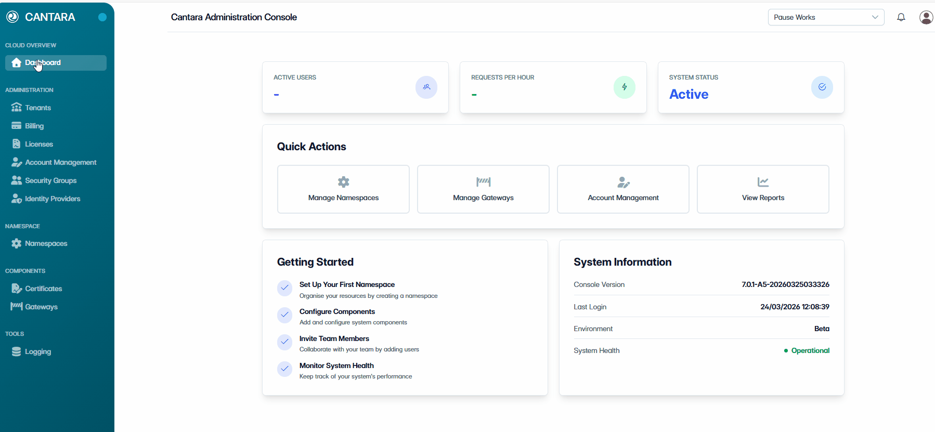Image resolution: width=935 pixels, height=432 pixels.
Task: Click the Logging database icon
Action: tap(17, 351)
